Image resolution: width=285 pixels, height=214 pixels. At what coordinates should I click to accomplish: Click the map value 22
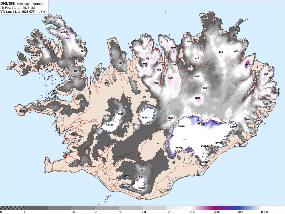[x=75, y=163]
